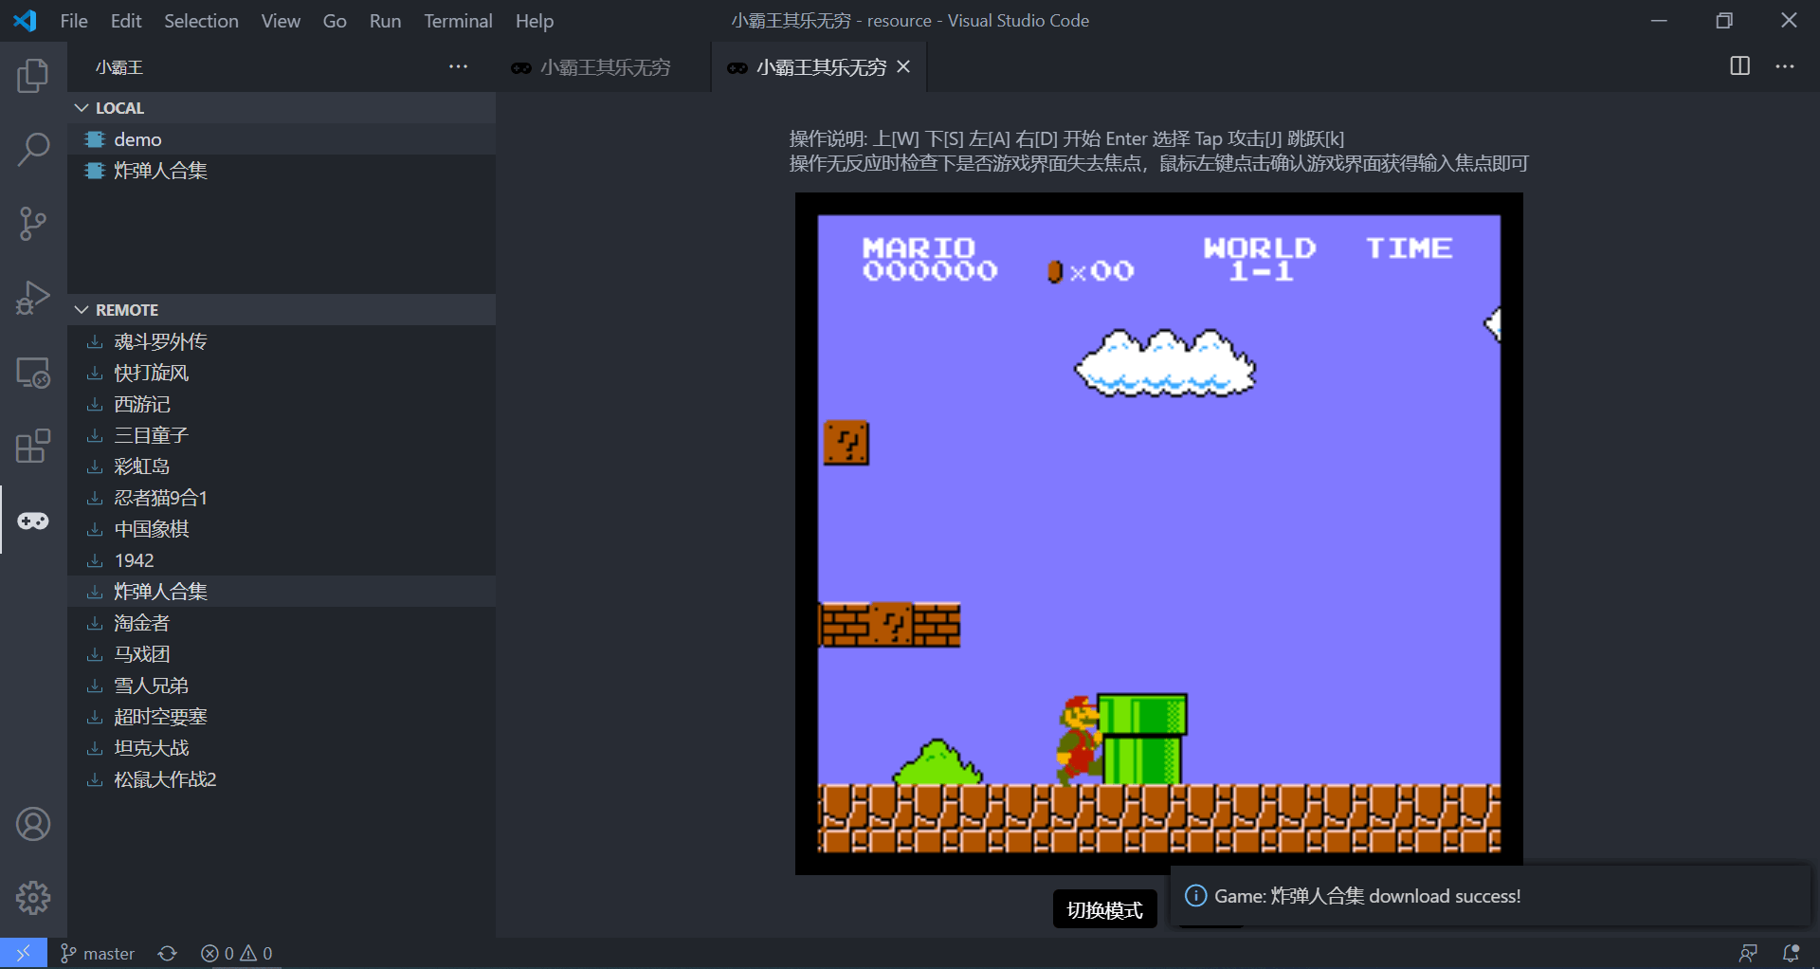Click the synchronize changes icon in status bar
This screenshot has height=969, width=1820.
pos(168,953)
